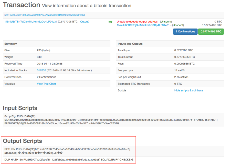Open the Unspent output address 1NmiU6rTBh...

[143, 25]
